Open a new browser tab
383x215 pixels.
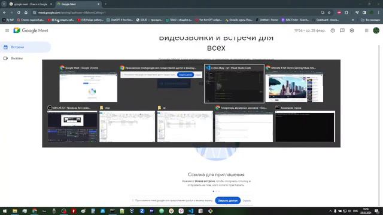click(x=105, y=4)
